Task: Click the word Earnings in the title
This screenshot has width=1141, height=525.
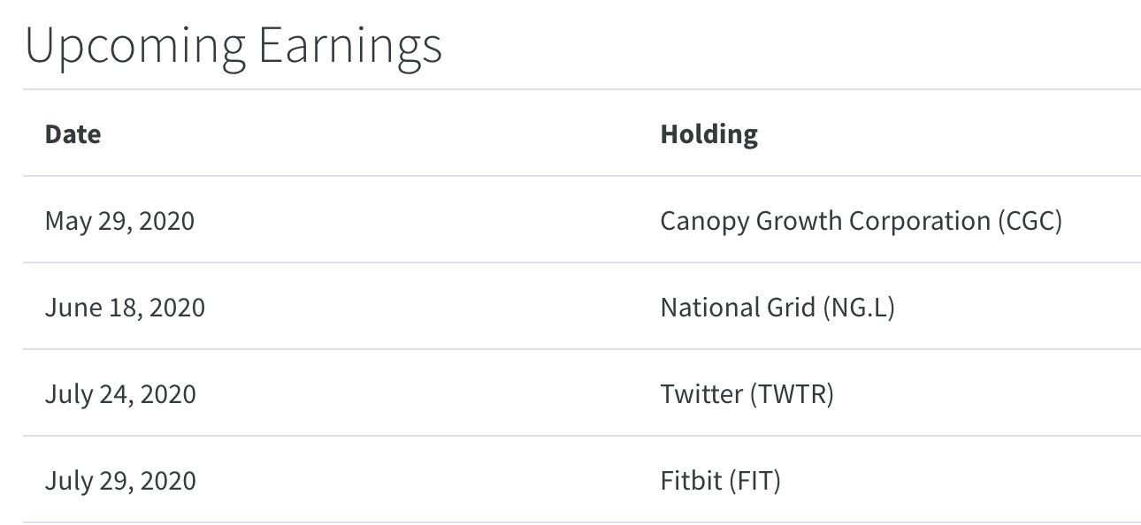Action: click(349, 46)
